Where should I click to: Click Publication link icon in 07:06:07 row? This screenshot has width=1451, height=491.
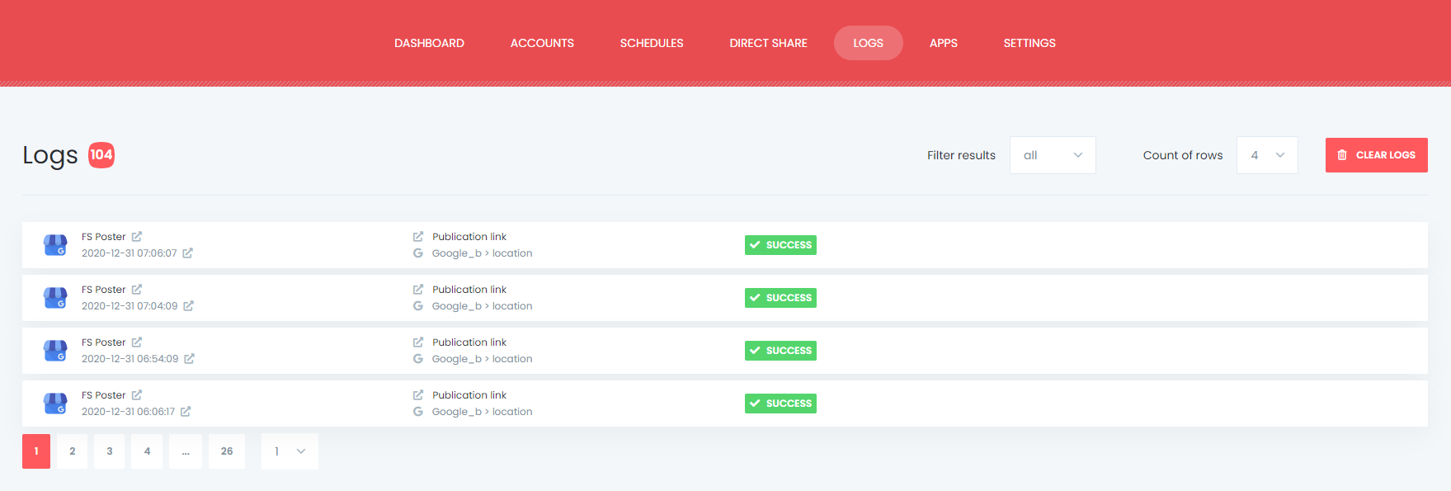pos(418,237)
